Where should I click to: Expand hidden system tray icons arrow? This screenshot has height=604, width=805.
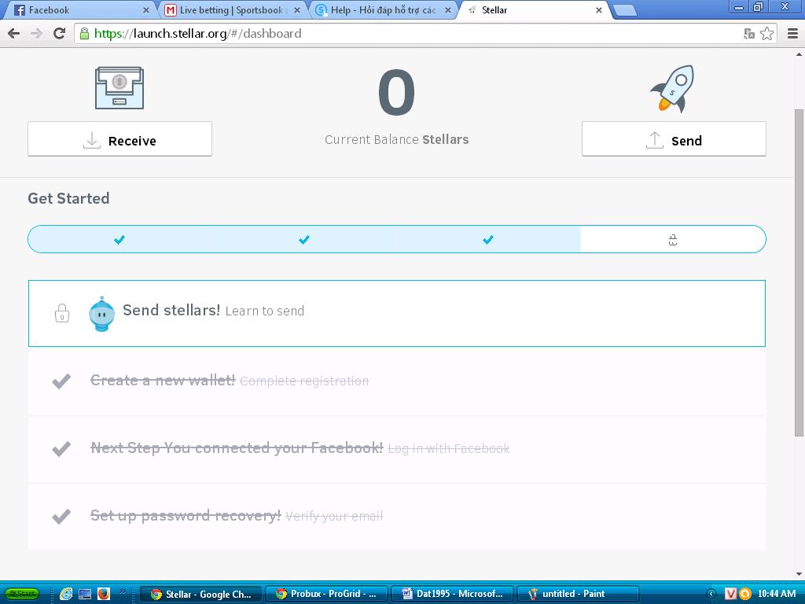click(x=711, y=595)
